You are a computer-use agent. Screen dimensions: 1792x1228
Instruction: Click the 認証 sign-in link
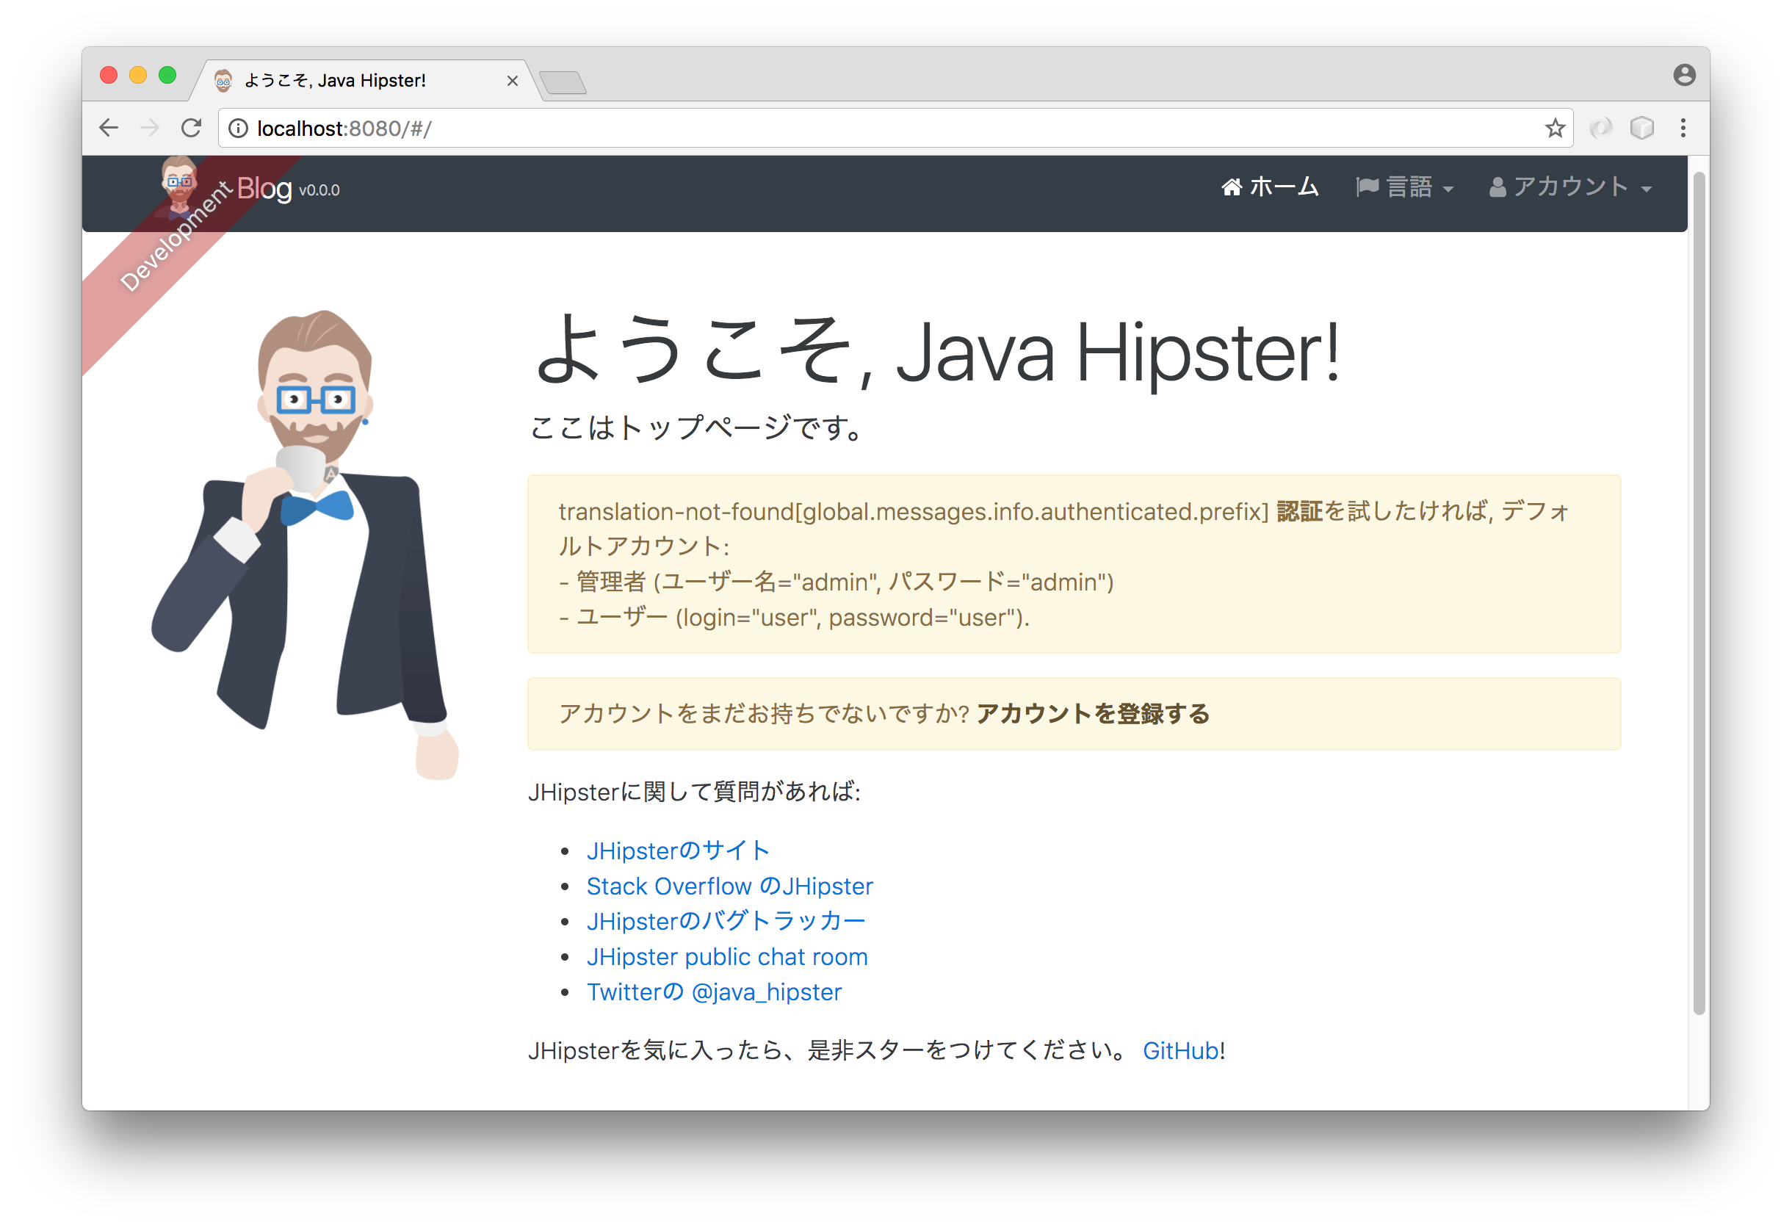[1299, 511]
